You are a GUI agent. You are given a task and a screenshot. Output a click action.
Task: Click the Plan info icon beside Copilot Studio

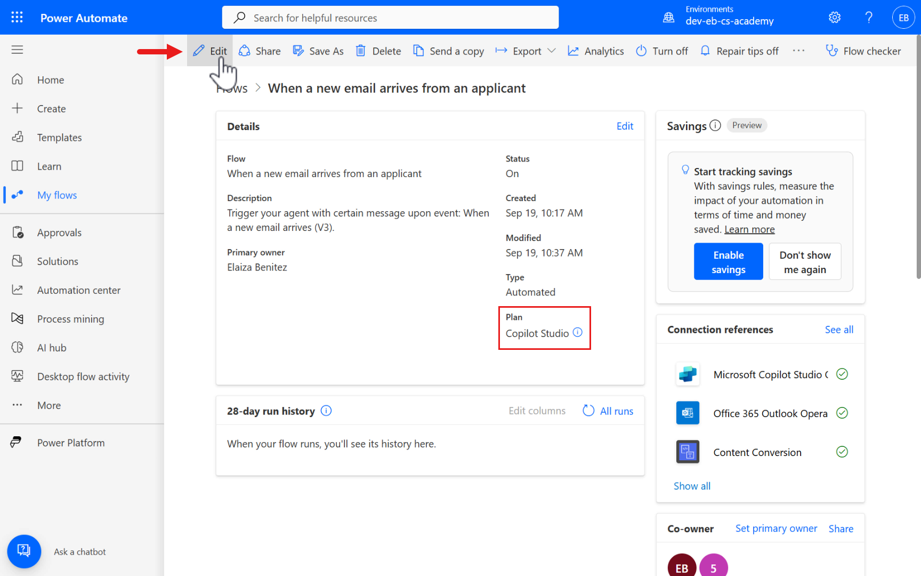[x=578, y=332]
